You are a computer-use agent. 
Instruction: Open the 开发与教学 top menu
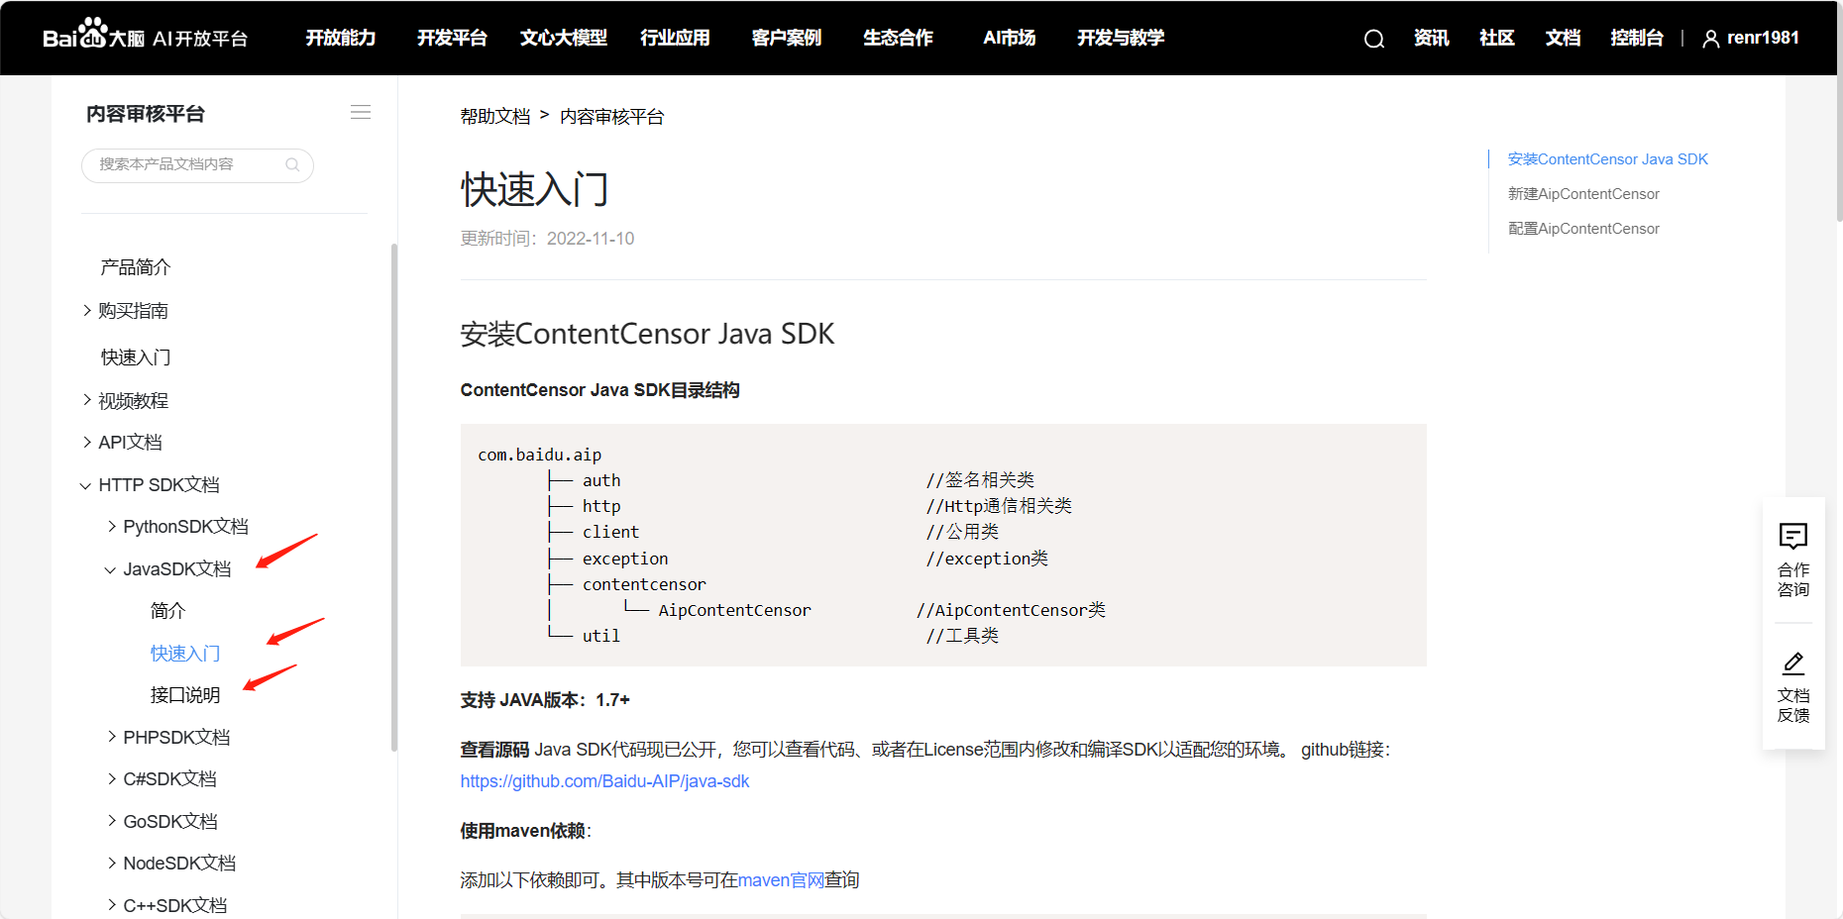[1121, 38]
